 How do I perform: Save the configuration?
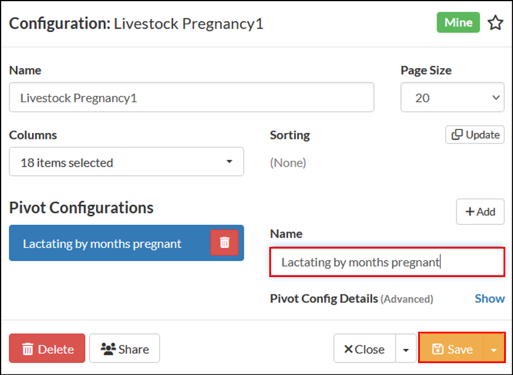pos(452,349)
